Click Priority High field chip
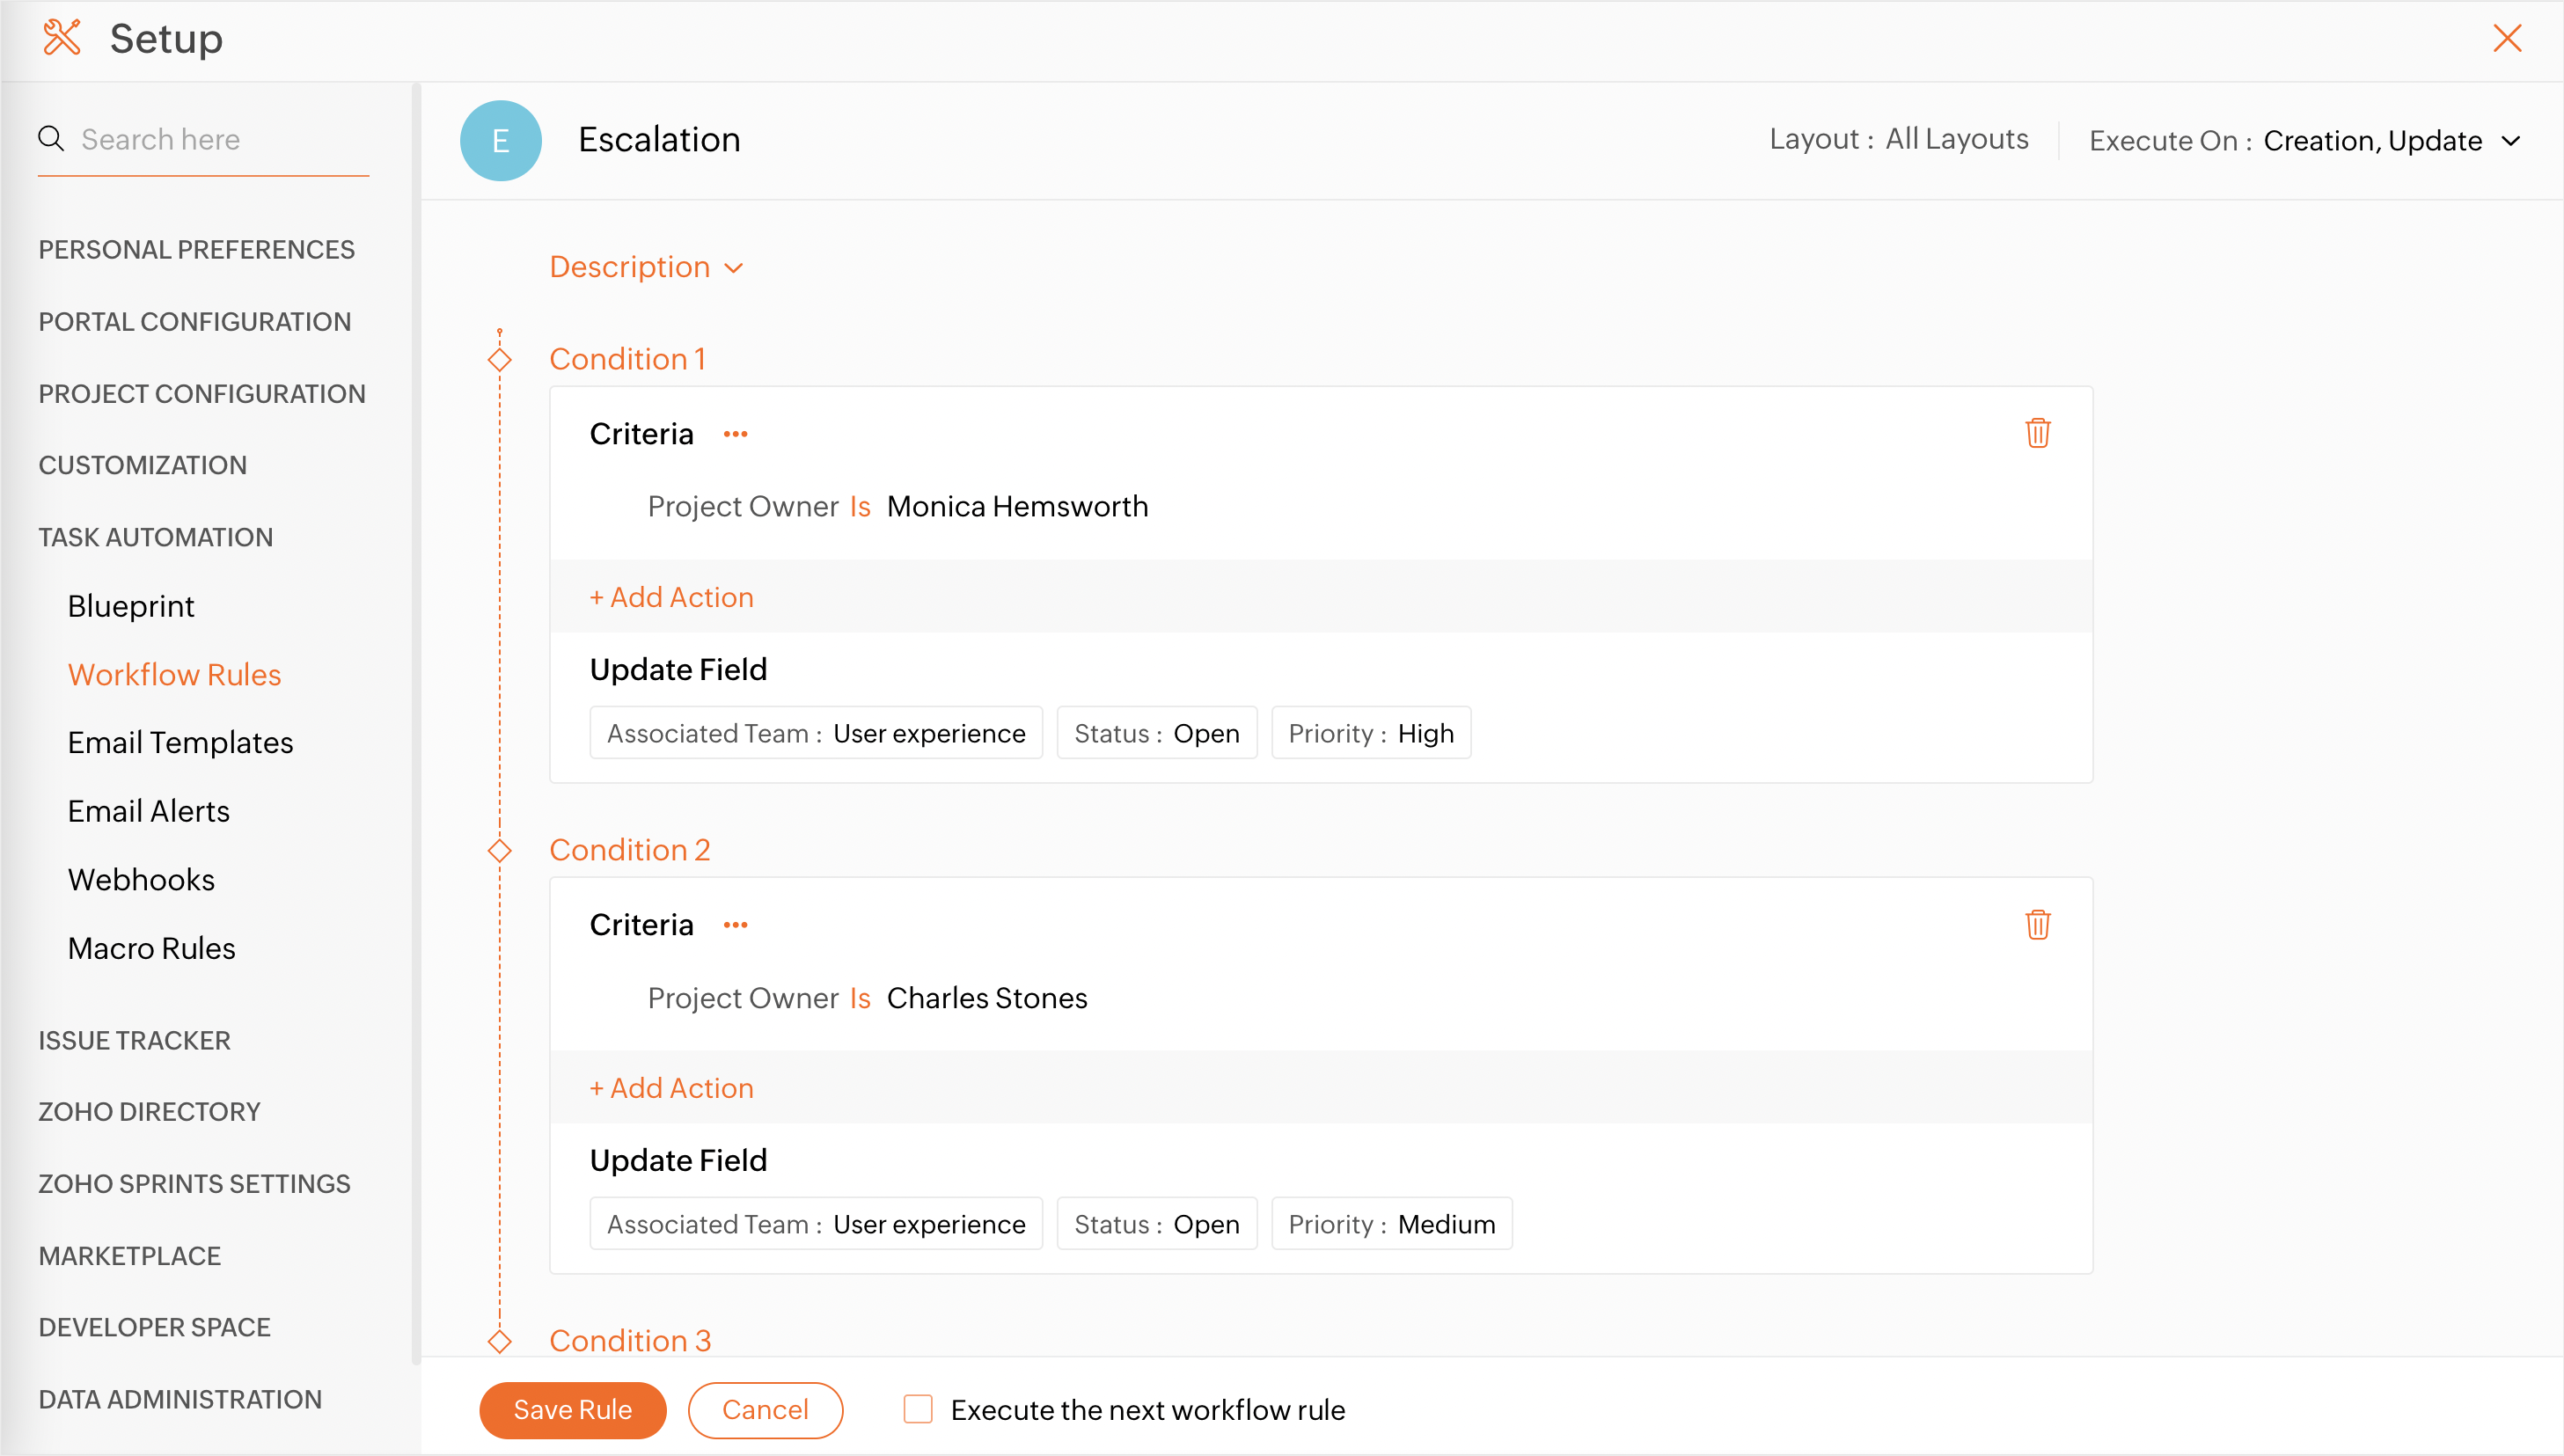The image size is (2564, 1456). (x=1370, y=733)
